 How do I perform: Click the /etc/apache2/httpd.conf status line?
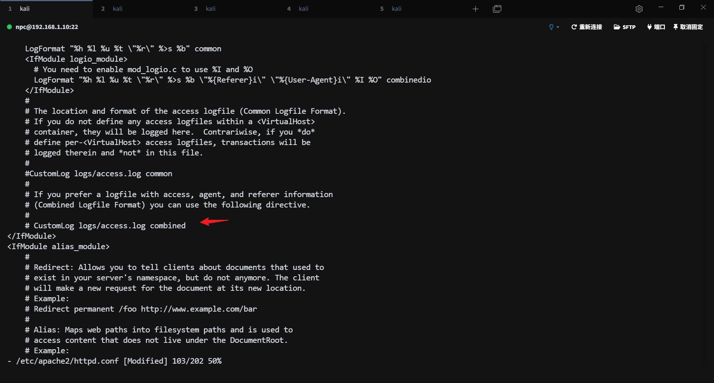115,361
